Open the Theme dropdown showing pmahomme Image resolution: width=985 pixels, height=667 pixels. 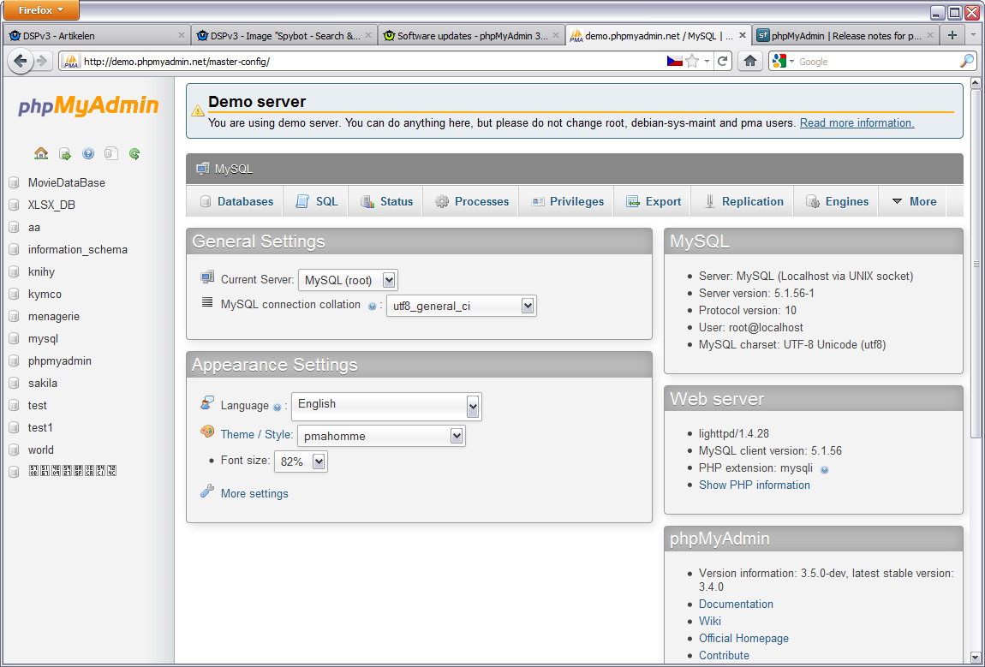[x=381, y=436]
